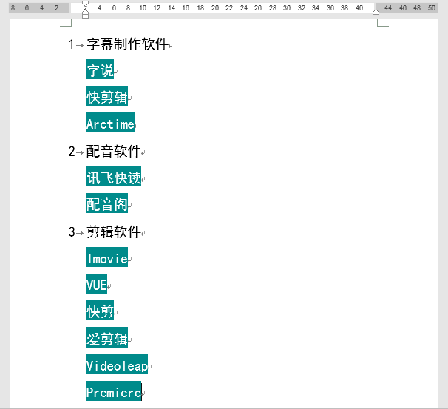The image size is (448, 409).
Task: Click the ruler mark labeled 30
Action: coord(287,8)
